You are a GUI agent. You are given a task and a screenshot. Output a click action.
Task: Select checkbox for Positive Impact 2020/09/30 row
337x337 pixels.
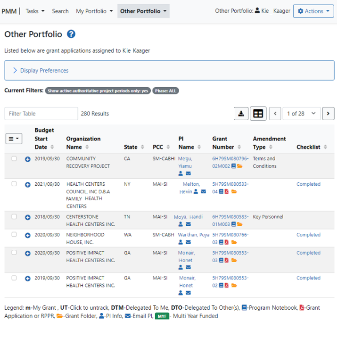(x=14, y=252)
